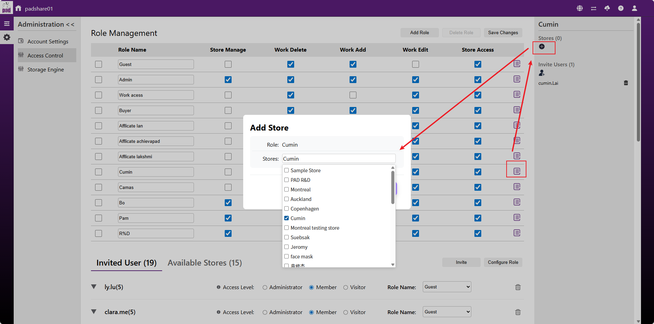This screenshot has width=654, height=324.
Task: Enable Store Manage for Guest role
Action: click(228, 64)
